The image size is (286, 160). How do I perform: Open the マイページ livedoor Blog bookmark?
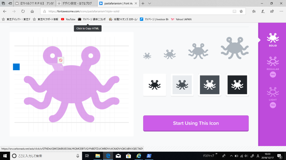[154, 19]
